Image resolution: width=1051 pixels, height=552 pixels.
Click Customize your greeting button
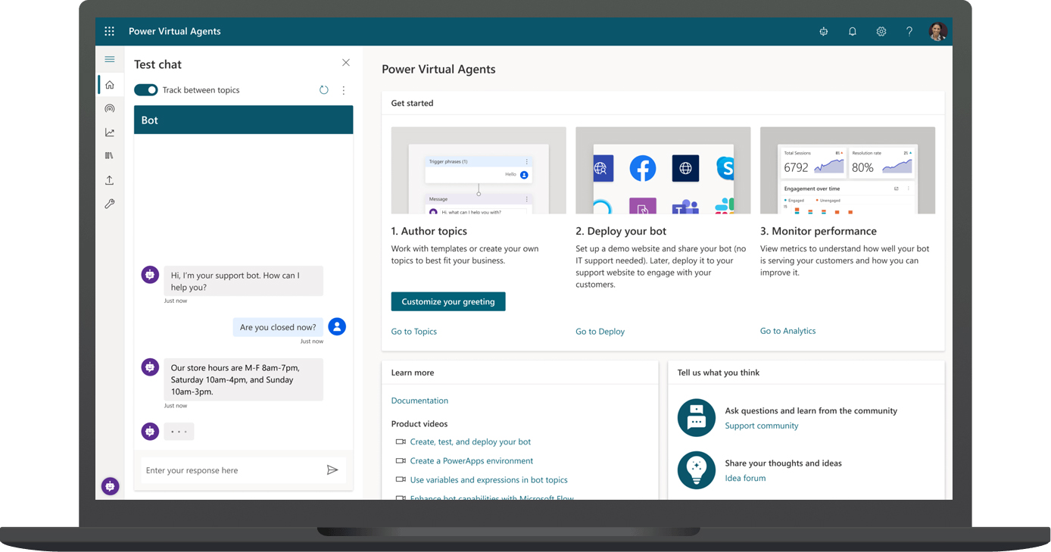[448, 301]
